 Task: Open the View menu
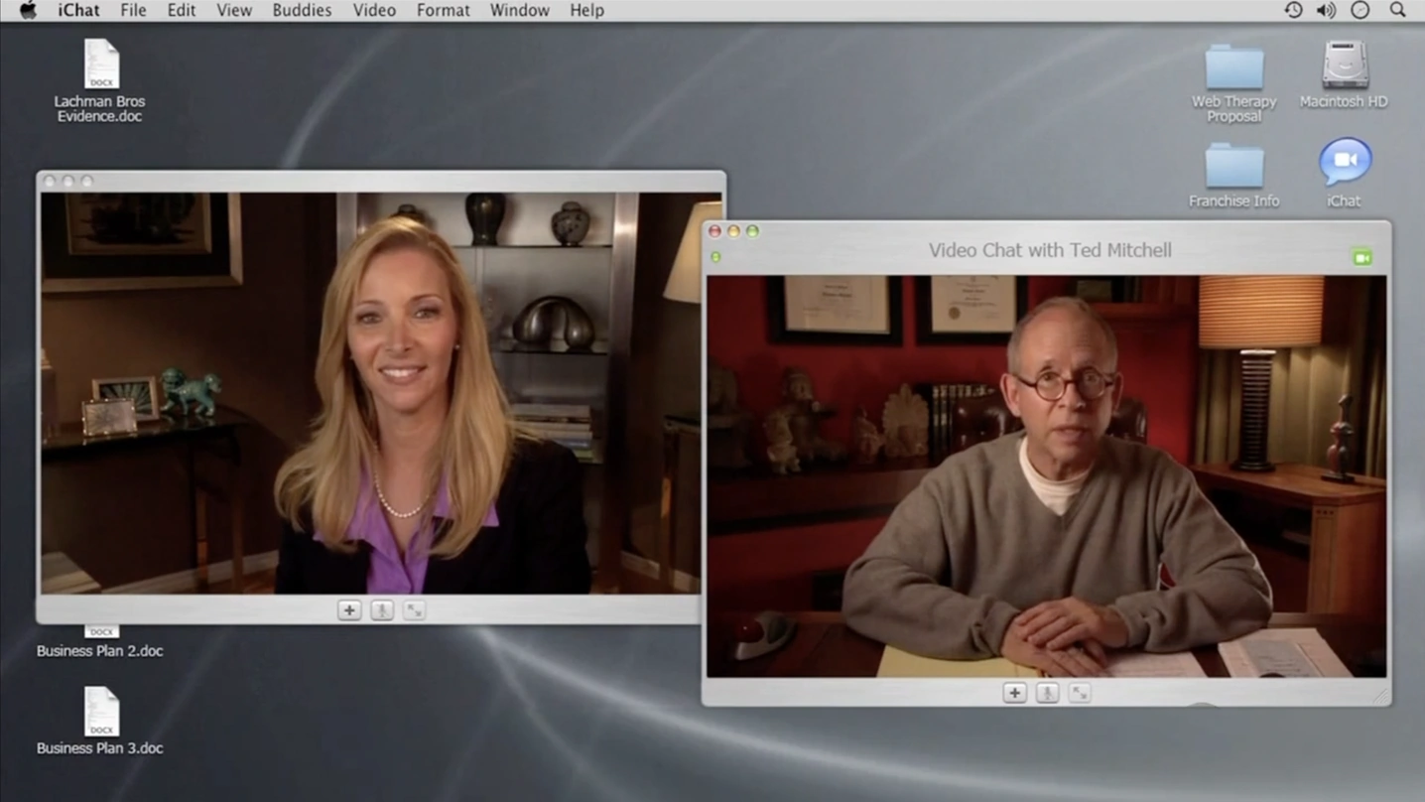point(234,11)
